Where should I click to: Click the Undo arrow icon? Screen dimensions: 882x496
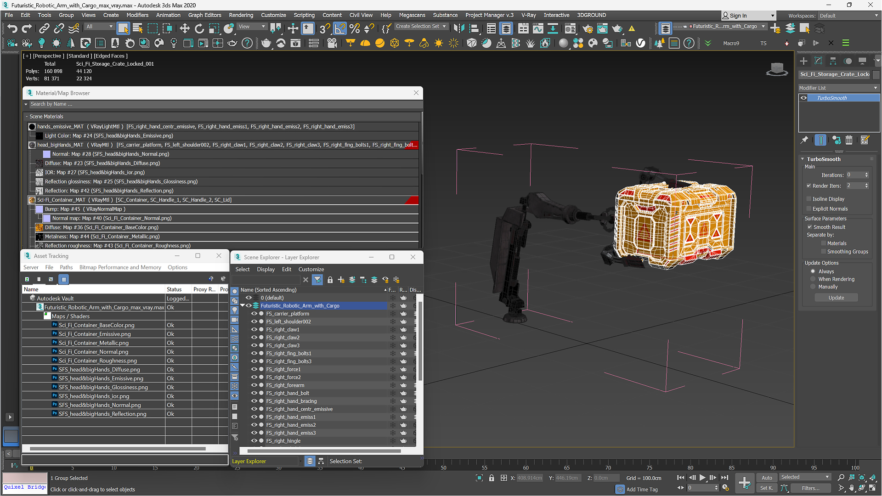[x=12, y=28]
